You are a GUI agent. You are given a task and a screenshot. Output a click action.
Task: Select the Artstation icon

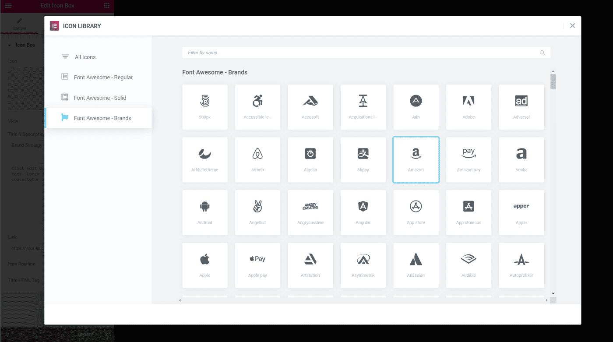point(310,265)
